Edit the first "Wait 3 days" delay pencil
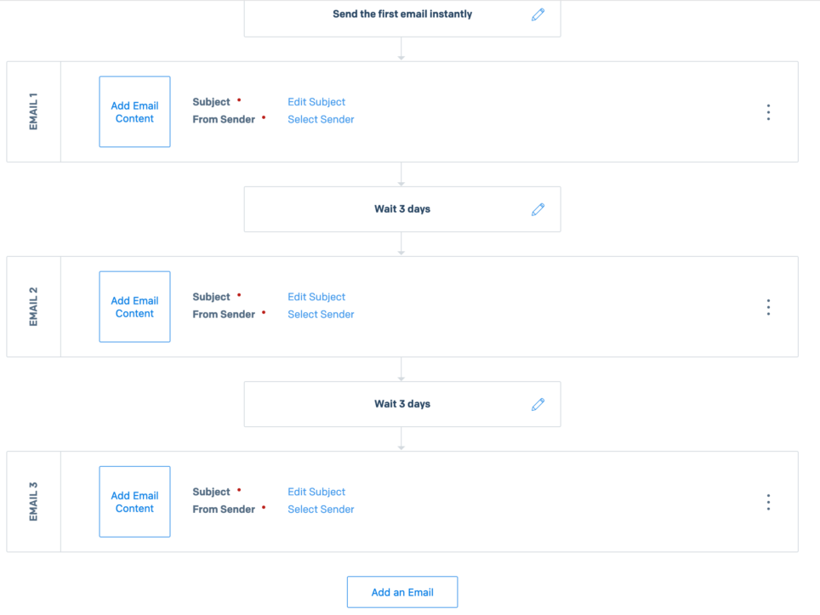Screen dimensions: 820x615 click(x=538, y=209)
